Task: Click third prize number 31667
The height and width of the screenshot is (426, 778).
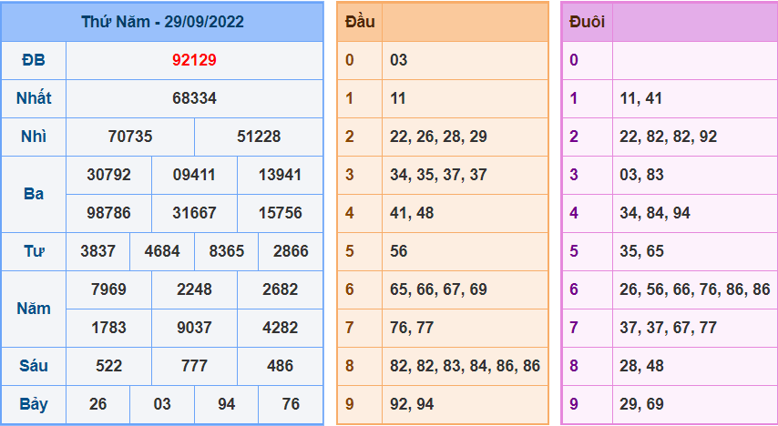Action: tap(194, 213)
